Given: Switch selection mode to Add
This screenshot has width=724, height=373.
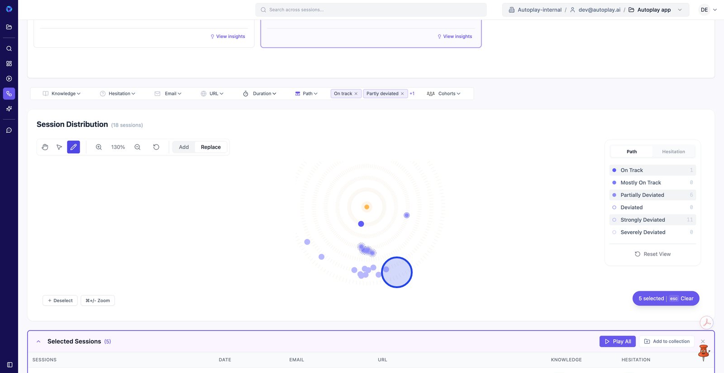Looking at the screenshot, I should point(184,147).
